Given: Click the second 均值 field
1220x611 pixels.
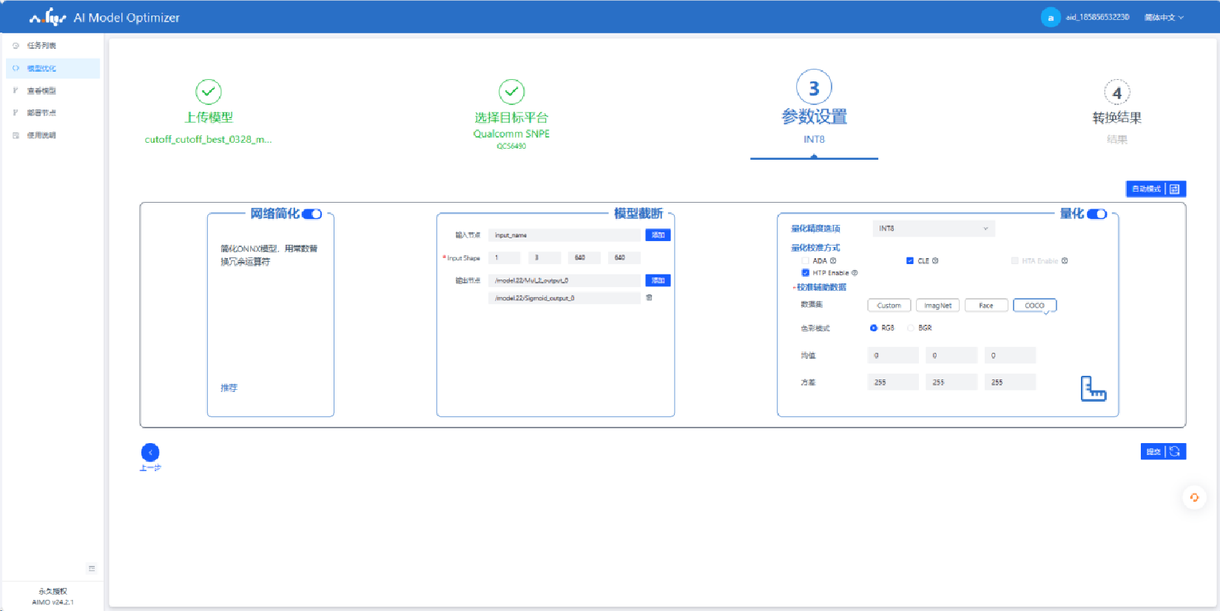Looking at the screenshot, I should [x=951, y=356].
